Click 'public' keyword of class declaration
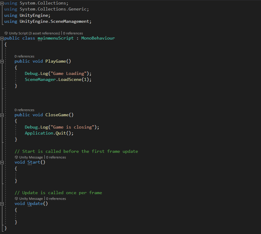The height and width of the screenshot is (234, 261). [x=12, y=38]
